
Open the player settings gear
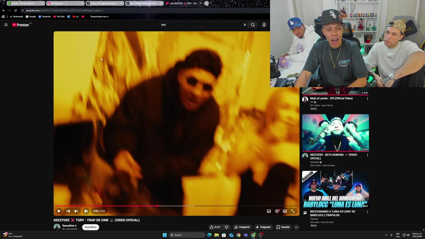[x=277, y=211]
